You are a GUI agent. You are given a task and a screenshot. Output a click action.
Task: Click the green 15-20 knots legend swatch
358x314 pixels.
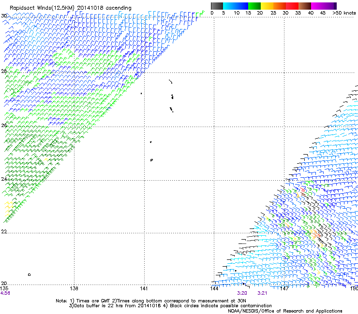[x=254, y=6]
